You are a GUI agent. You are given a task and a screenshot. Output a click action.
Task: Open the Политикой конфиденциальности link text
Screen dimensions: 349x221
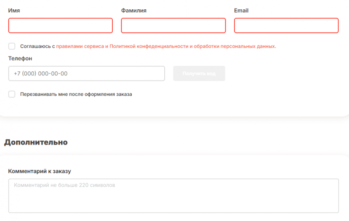[x=149, y=46]
